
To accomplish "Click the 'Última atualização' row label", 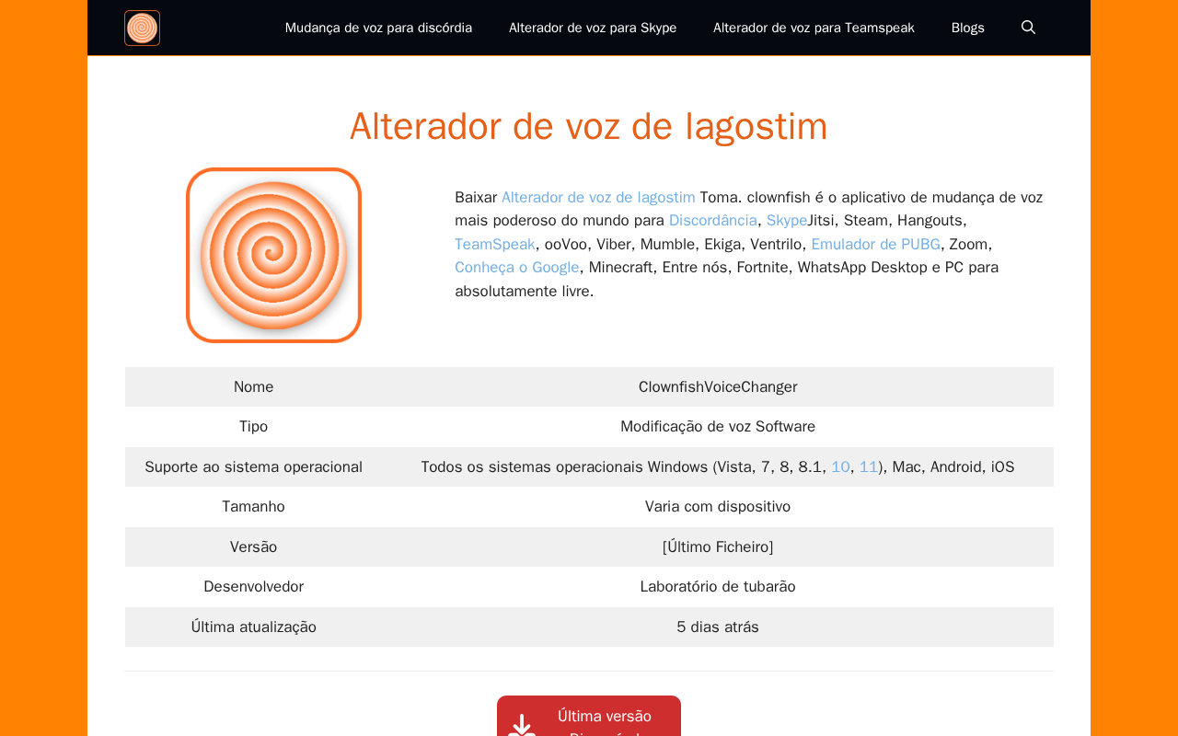I will (x=253, y=627).
